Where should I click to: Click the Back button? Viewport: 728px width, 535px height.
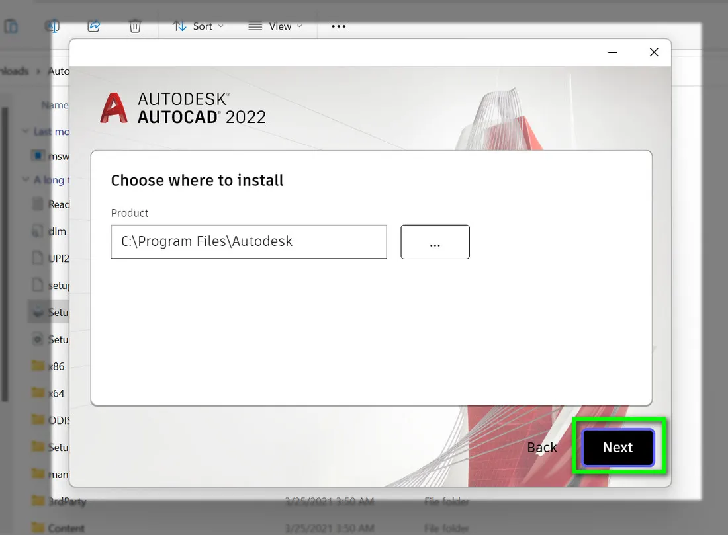tap(542, 447)
